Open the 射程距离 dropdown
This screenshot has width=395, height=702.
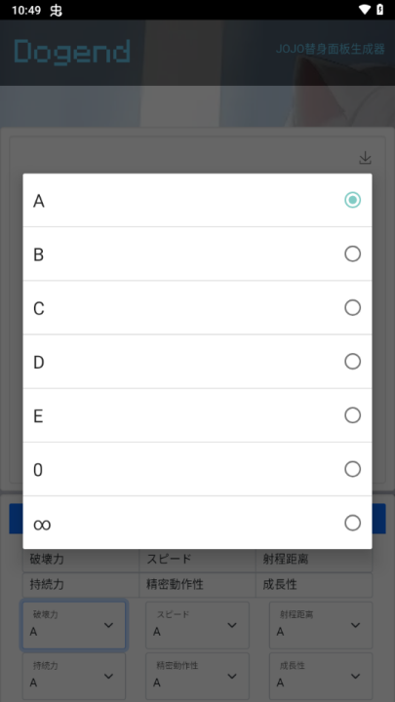tap(321, 625)
